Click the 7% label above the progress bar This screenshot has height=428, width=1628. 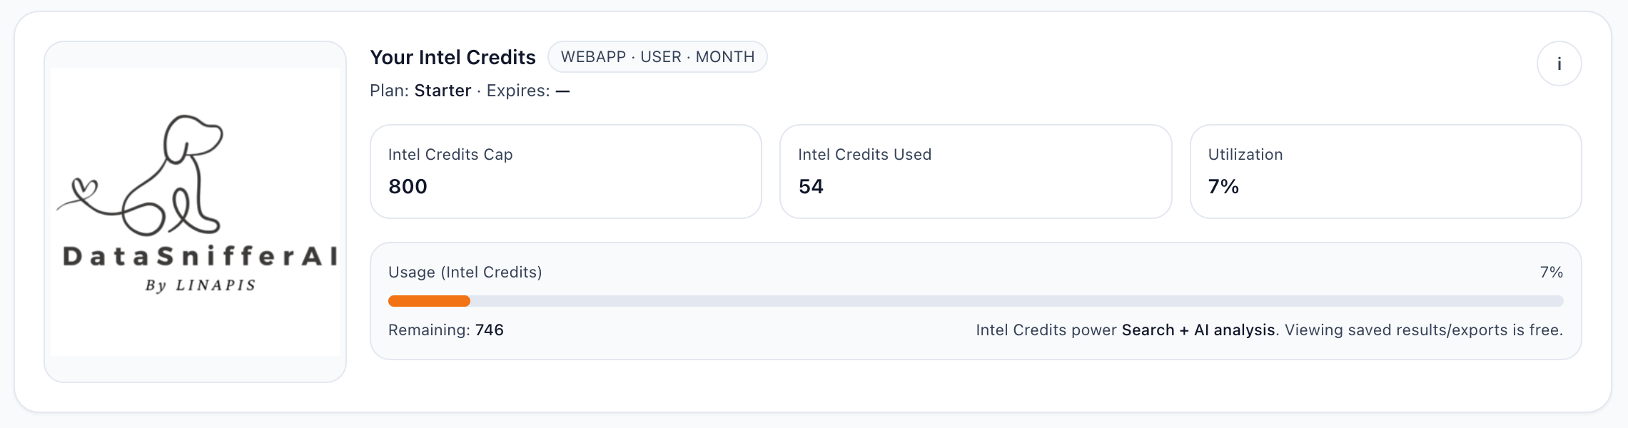(1553, 272)
